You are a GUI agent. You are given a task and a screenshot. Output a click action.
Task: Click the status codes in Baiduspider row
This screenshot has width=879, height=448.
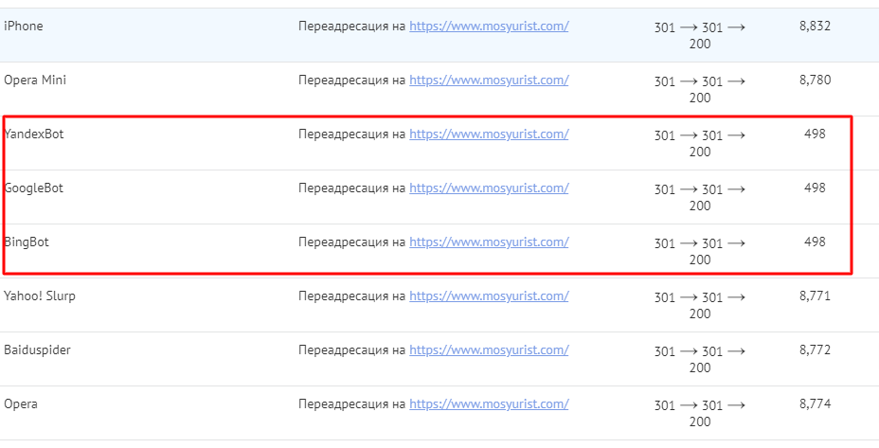click(x=700, y=359)
